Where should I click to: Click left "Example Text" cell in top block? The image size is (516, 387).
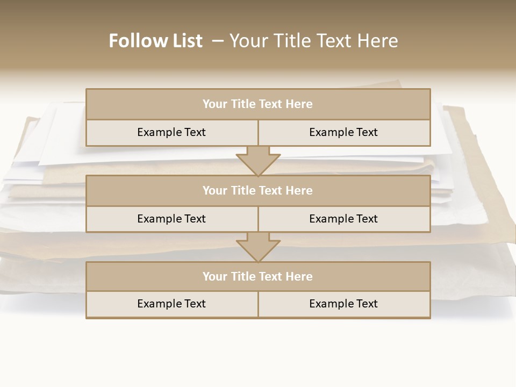[171, 133]
